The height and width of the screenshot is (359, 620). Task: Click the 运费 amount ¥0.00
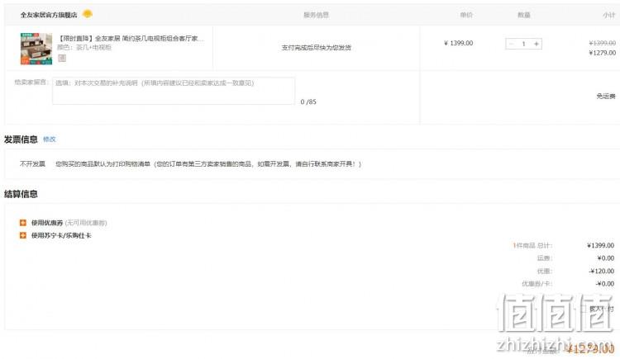606,257
